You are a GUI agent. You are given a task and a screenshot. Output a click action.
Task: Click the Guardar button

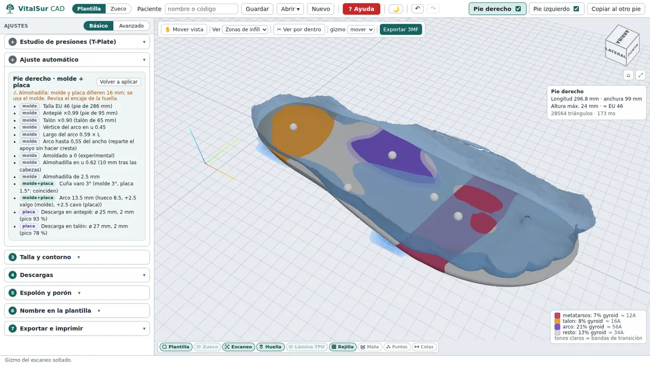tap(257, 9)
